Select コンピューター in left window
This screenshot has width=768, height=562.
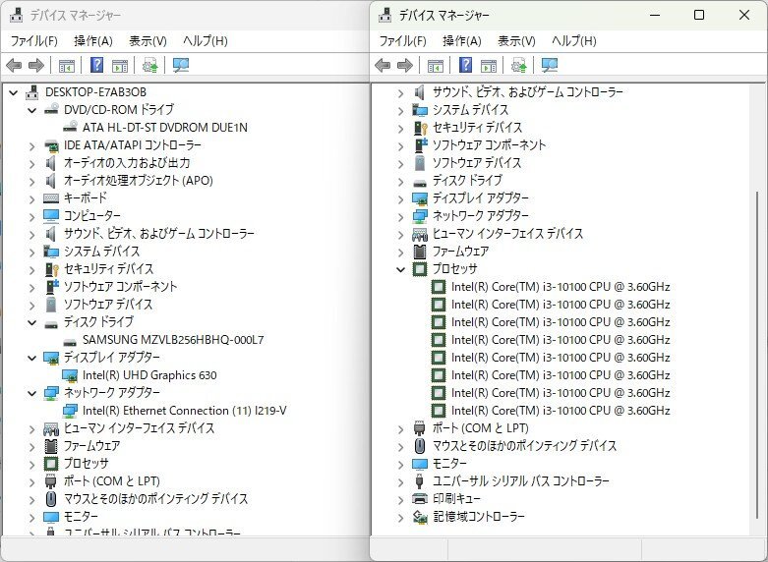92,216
